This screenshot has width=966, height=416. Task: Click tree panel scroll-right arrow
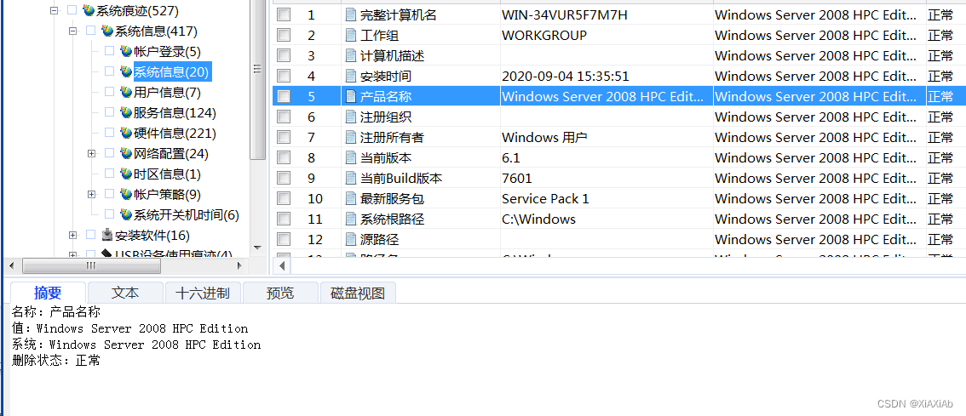240,265
